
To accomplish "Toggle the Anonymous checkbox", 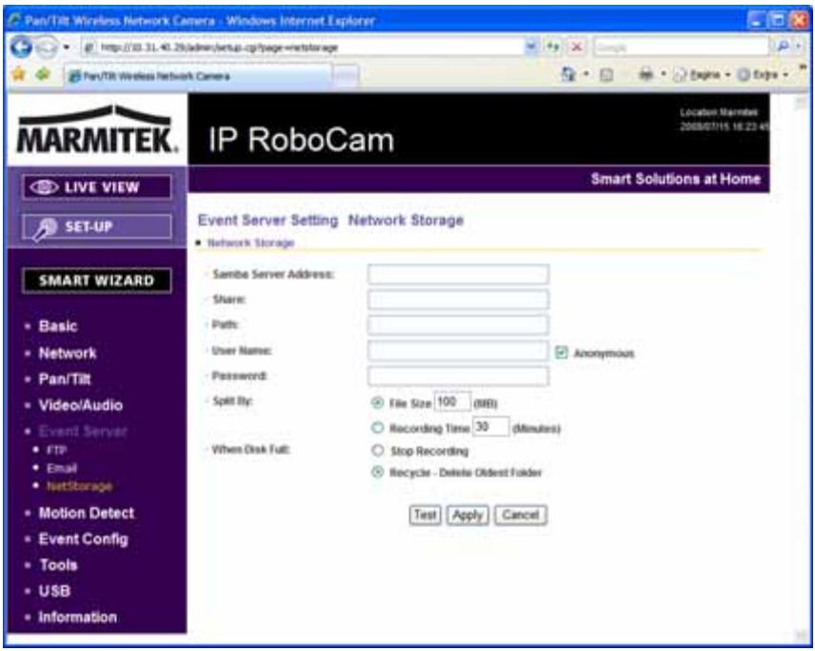I will pos(561,352).
